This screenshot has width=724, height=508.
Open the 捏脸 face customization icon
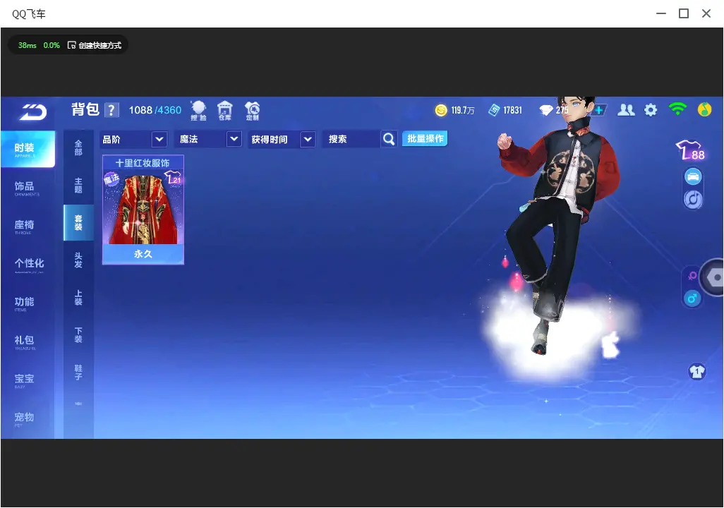click(x=198, y=110)
